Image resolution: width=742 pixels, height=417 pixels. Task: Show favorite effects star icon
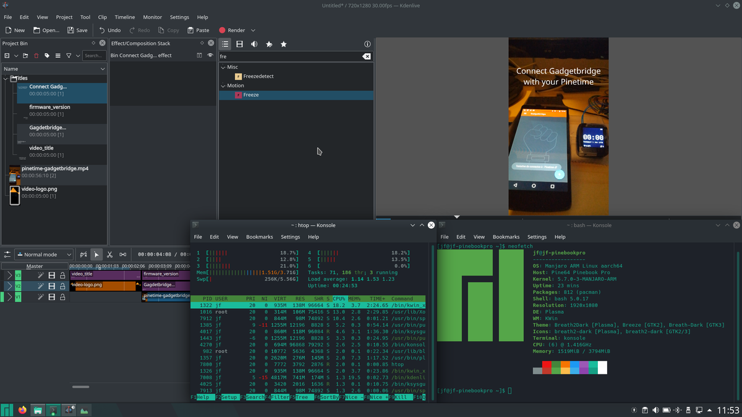[x=284, y=44]
